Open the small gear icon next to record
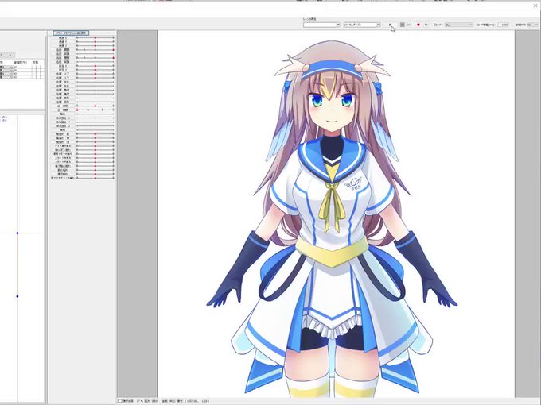Image resolution: width=541 pixels, height=405 pixels. [x=426, y=25]
